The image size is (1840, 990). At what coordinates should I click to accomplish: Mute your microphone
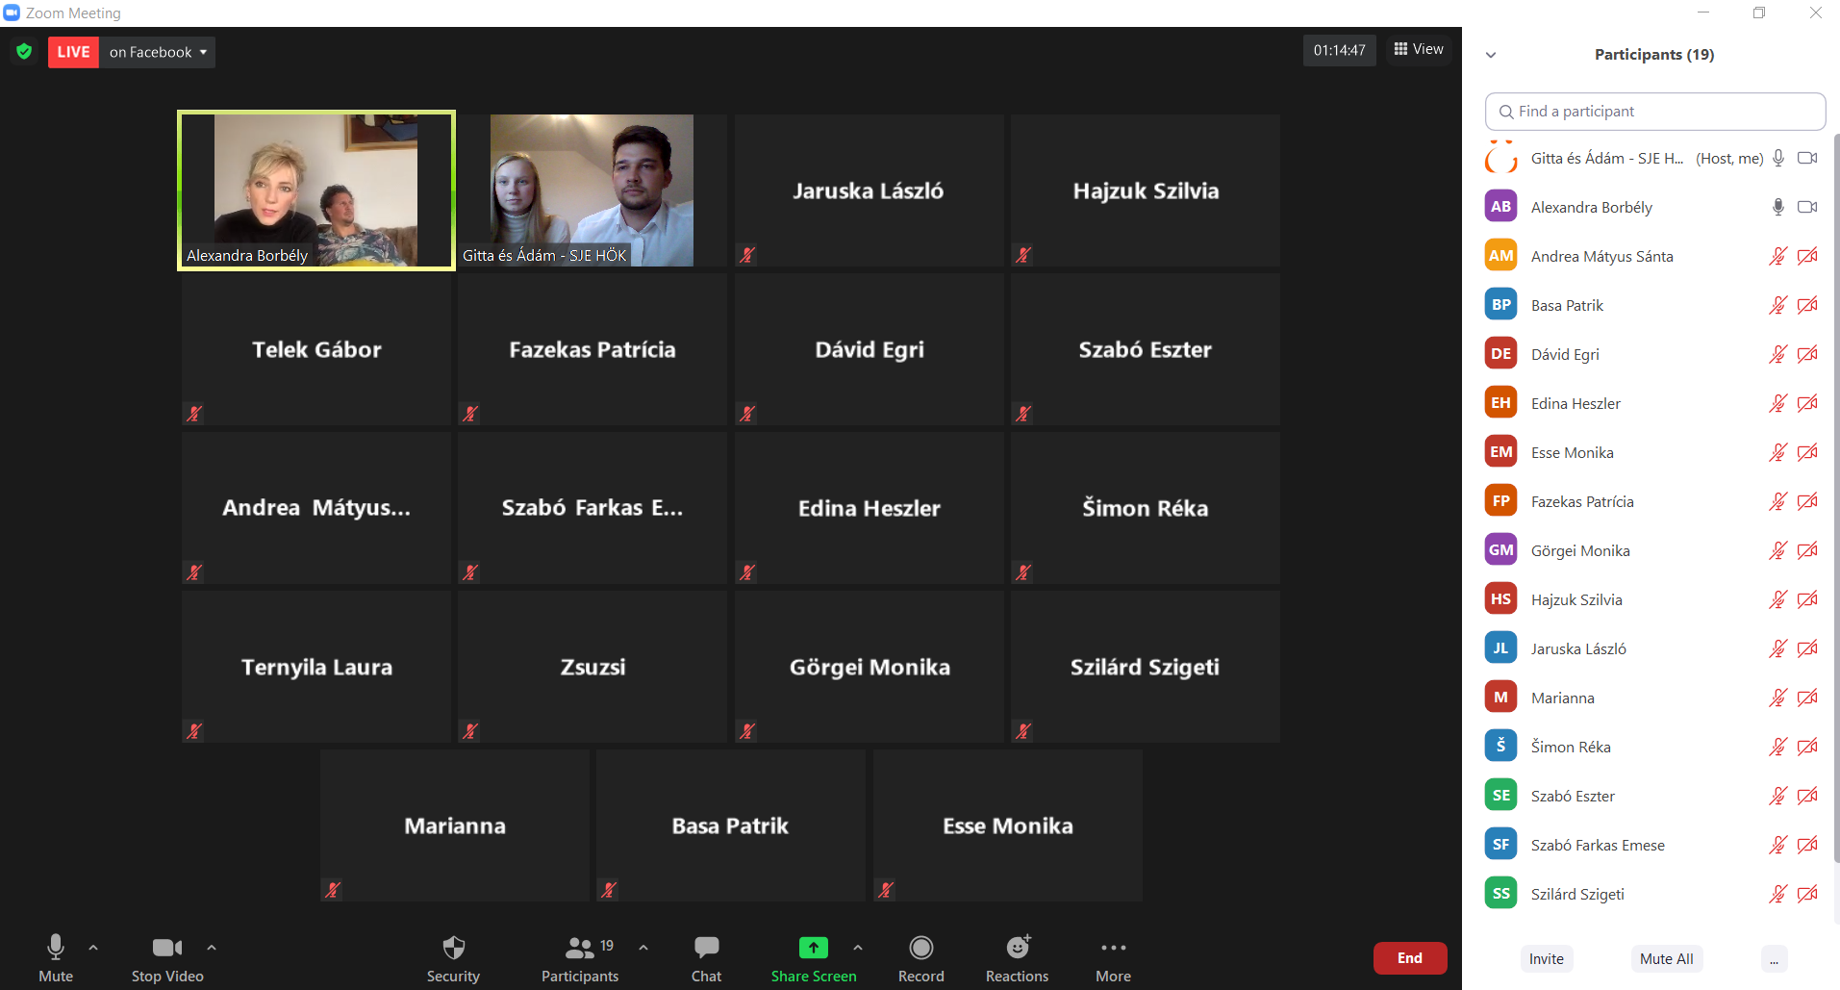tap(56, 958)
